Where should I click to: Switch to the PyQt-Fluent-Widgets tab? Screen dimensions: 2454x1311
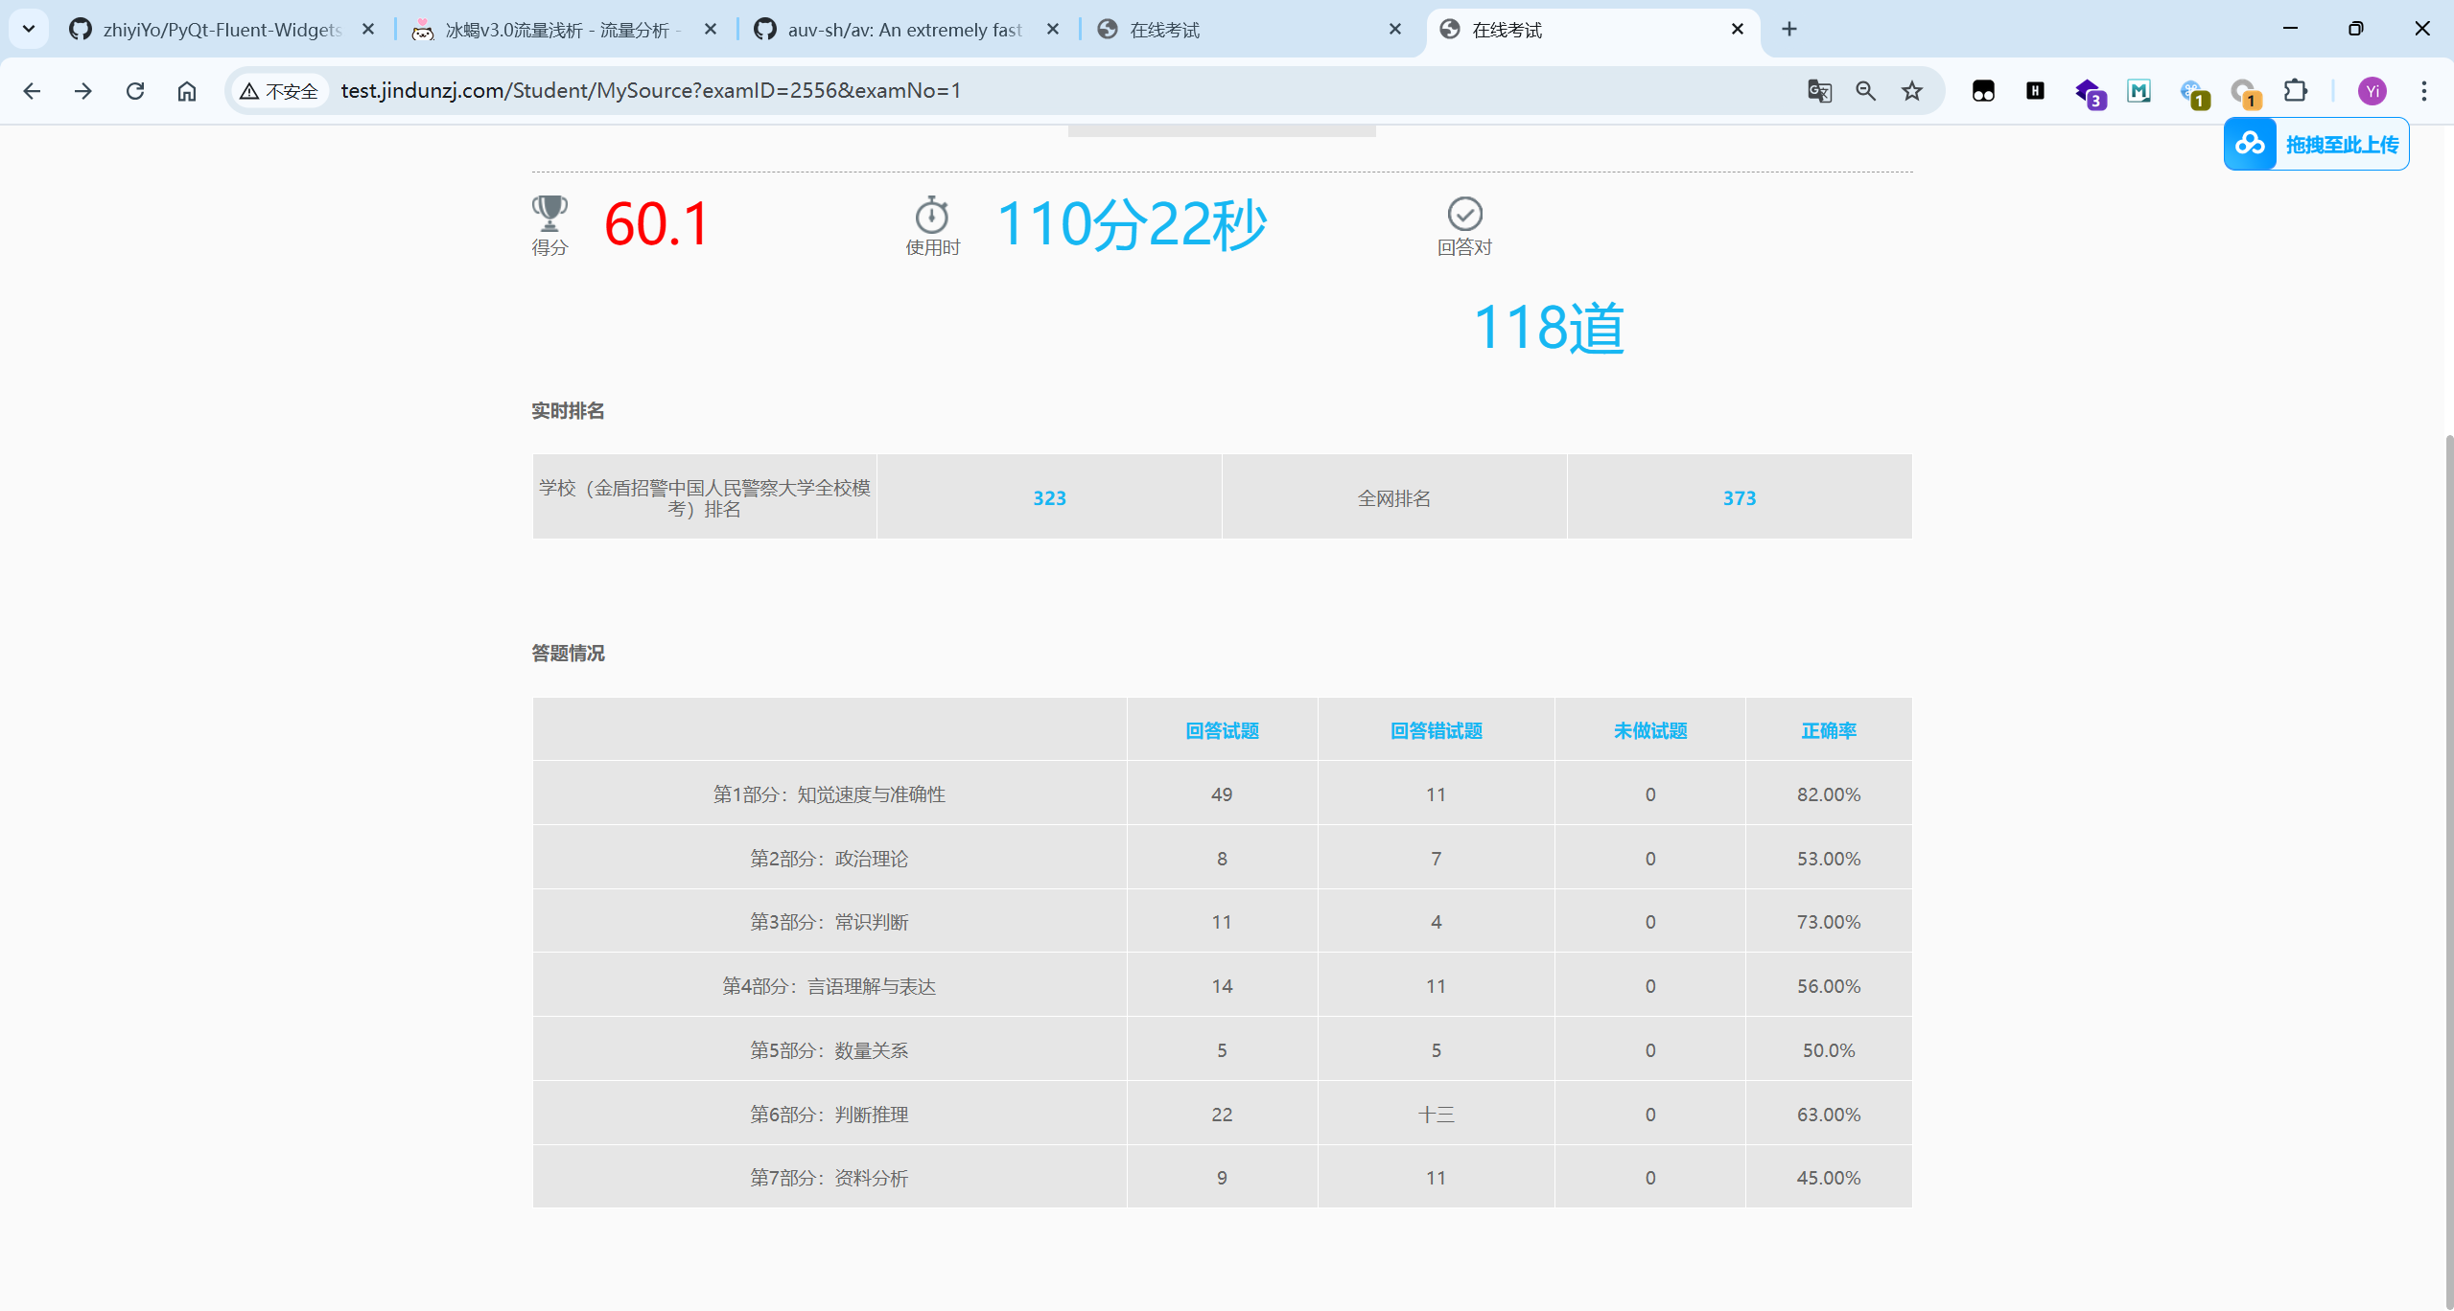[221, 30]
